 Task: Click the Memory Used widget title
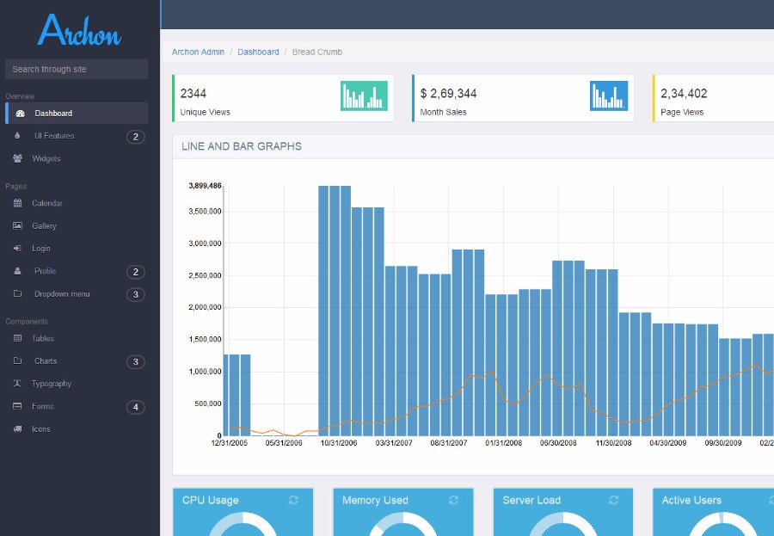point(375,501)
